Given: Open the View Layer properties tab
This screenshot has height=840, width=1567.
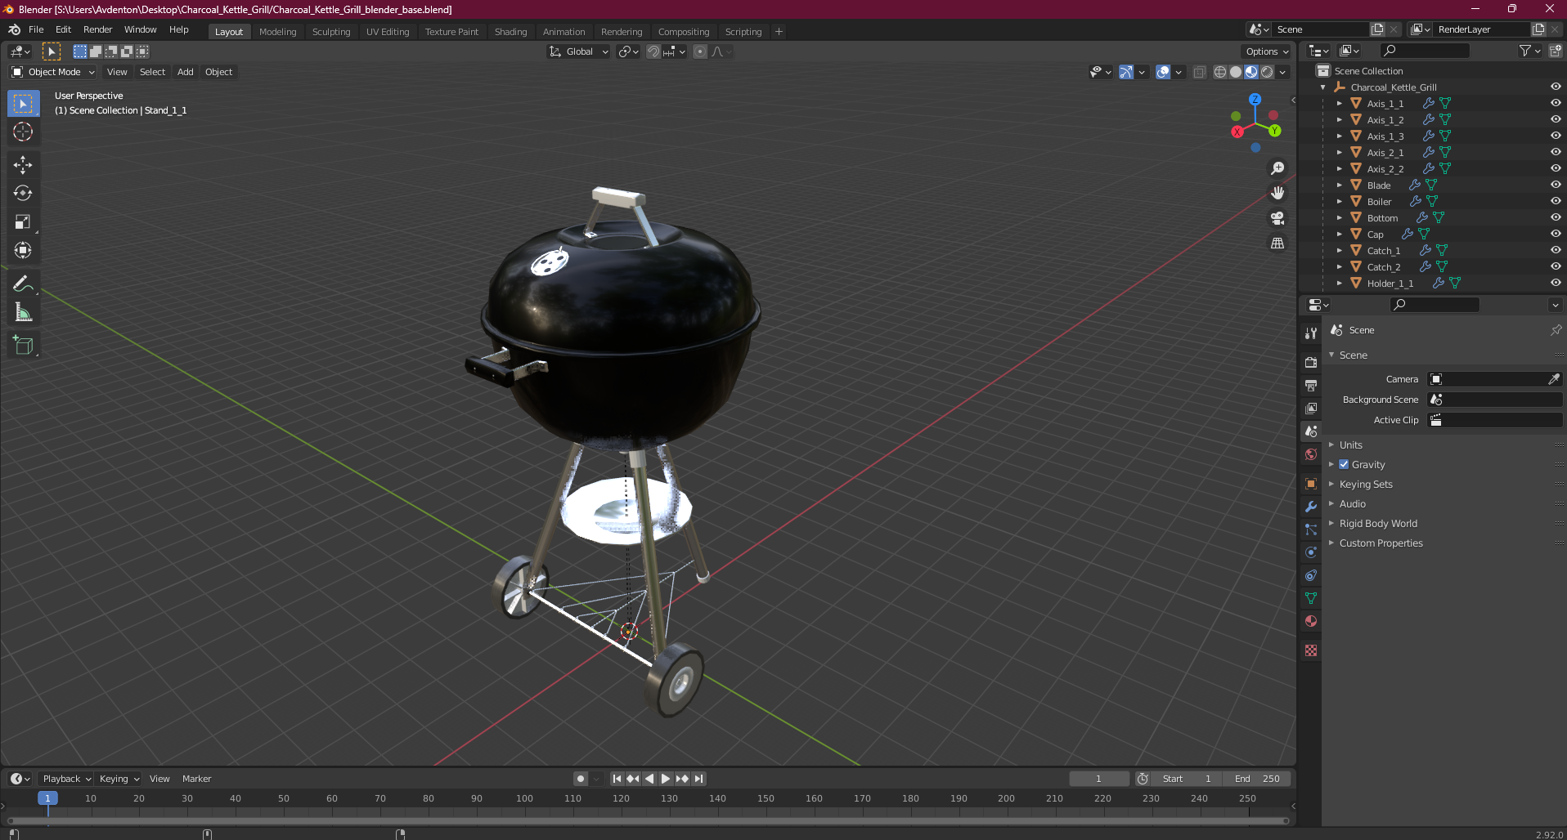Looking at the screenshot, I should [1311, 408].
